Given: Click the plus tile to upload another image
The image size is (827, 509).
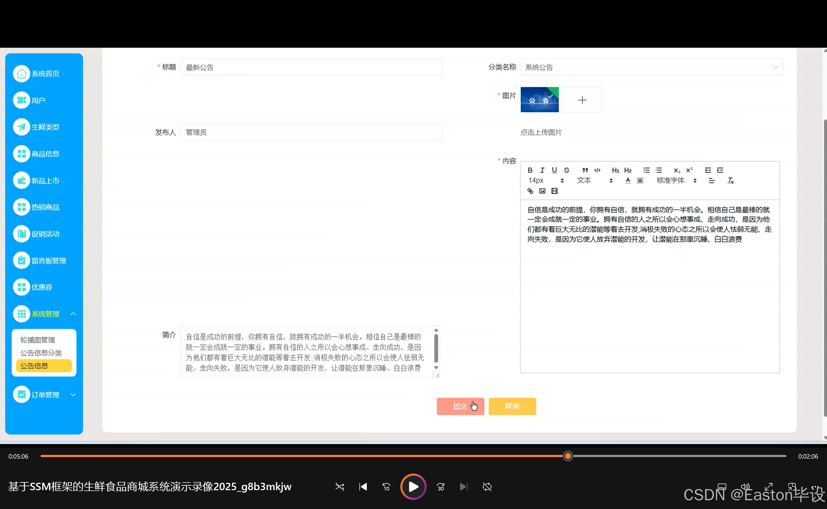Looking at the screenshot, I should pos(582,100).
